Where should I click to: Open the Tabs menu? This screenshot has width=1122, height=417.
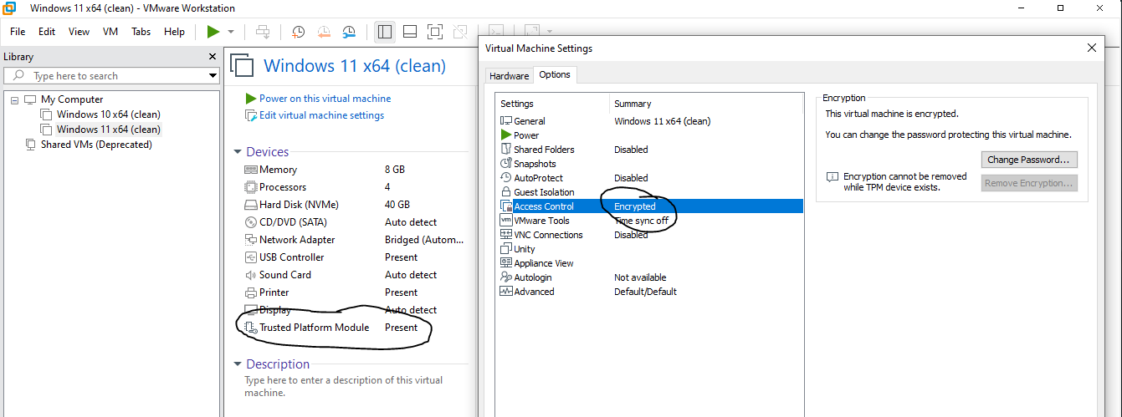pos(141,32)
